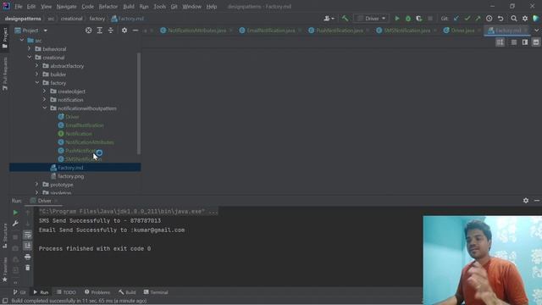542x305 pixels.
Task: Clear console with trash icon
Action: pyautogui.click(x=28, y=268)
